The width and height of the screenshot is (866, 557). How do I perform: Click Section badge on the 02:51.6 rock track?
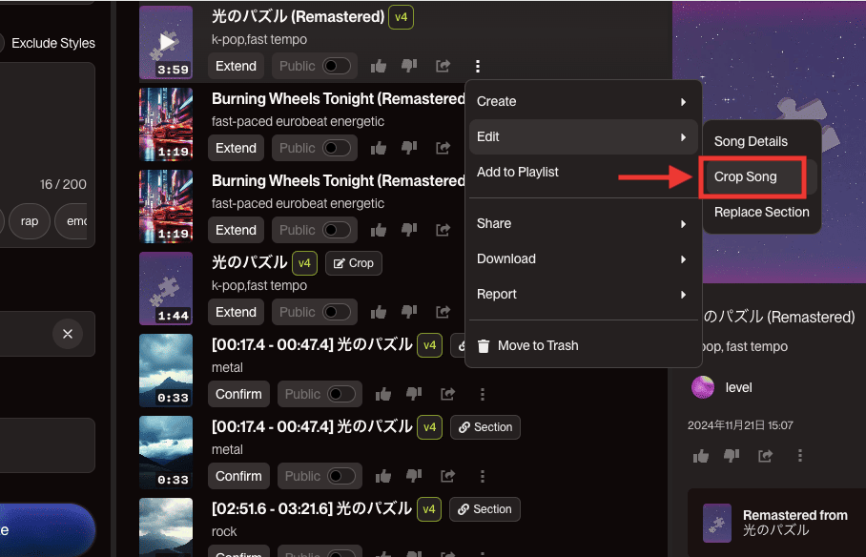point(485,509)
